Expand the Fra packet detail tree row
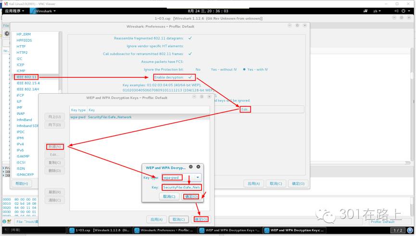The image size is (416, 236). pos(4,168)
